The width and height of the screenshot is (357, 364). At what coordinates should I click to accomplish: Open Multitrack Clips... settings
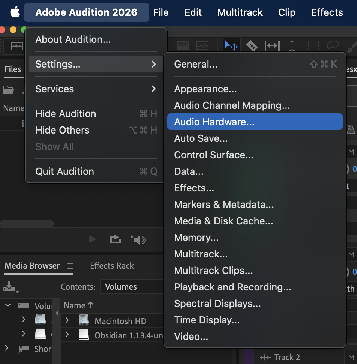255,271
